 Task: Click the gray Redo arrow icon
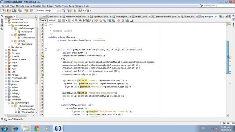32,11
